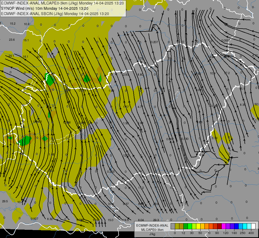Click the map value 1.57
This screenshot has width=259, height=238.
pos(126,107)
